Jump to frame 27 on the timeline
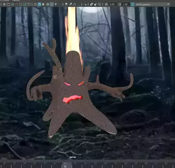The height and width of the screenshot is (168, 175). (x=14, y=163)
